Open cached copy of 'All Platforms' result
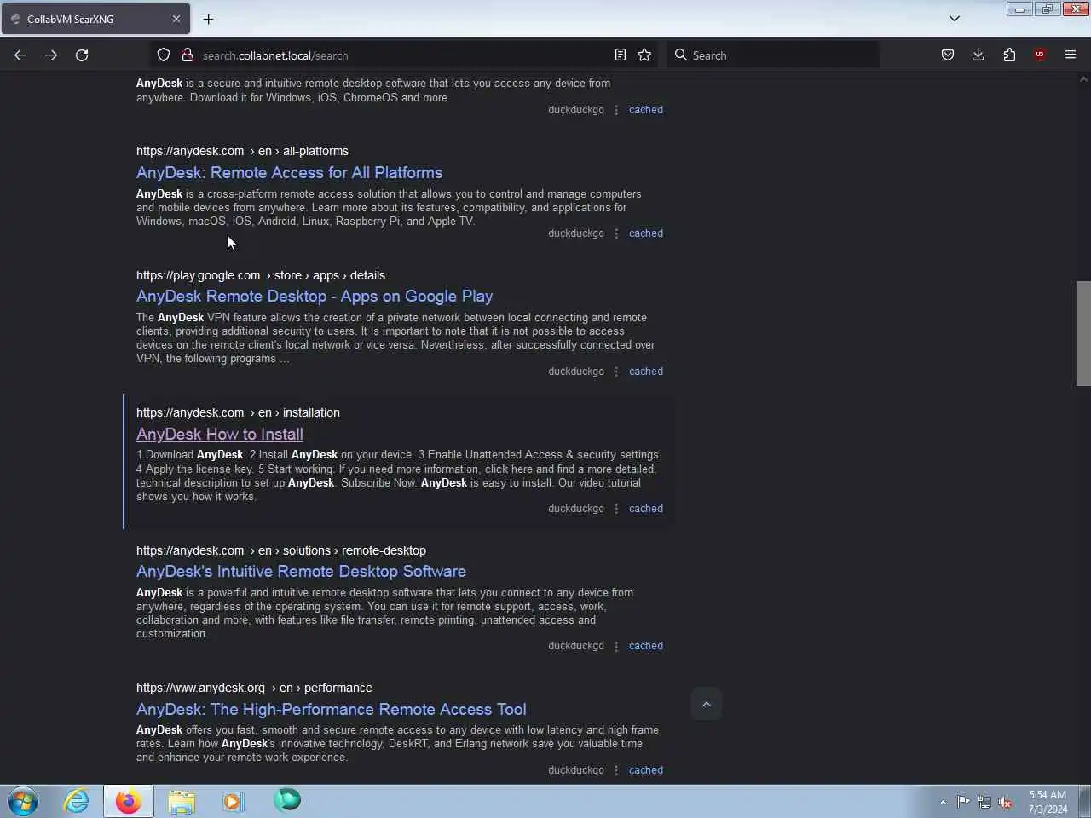Screen dimensions: 1091x818 coord(646,233)
